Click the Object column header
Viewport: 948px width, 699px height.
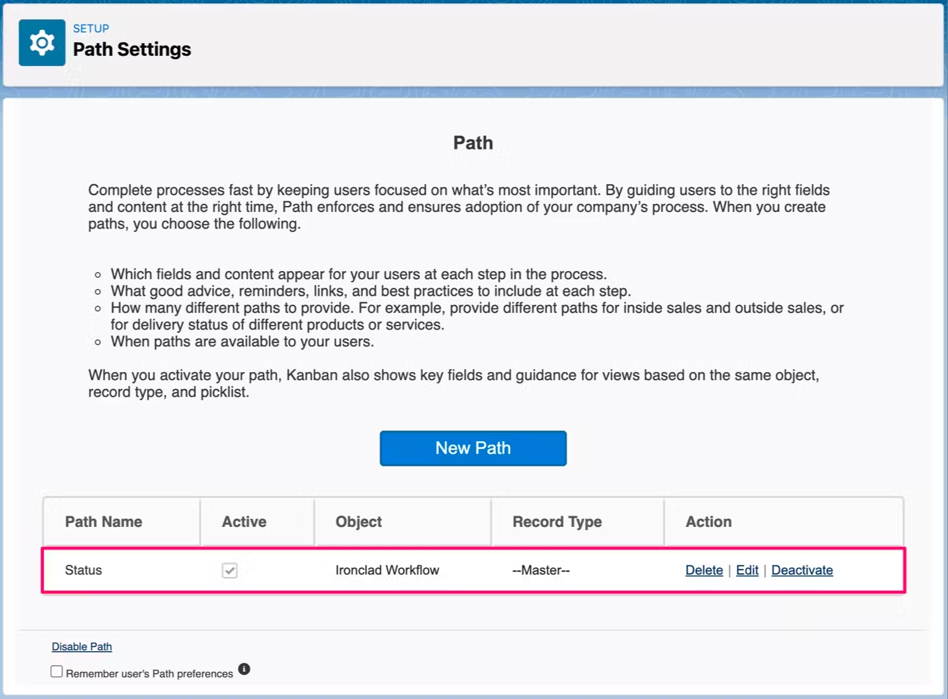coord(358,522)
